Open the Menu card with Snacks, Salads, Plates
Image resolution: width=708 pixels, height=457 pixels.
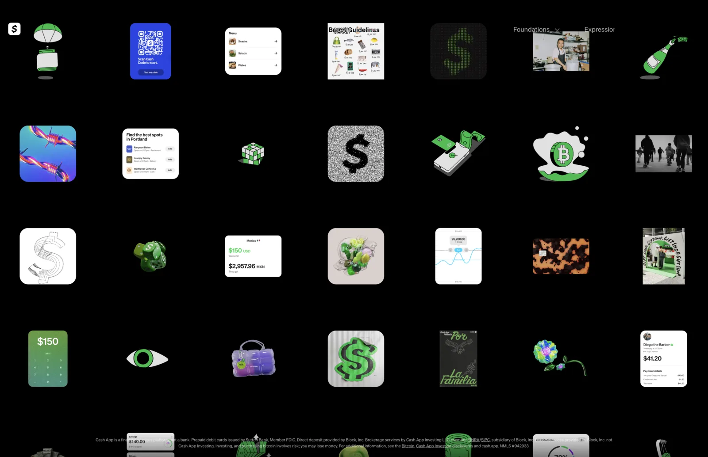pos(253,51)
